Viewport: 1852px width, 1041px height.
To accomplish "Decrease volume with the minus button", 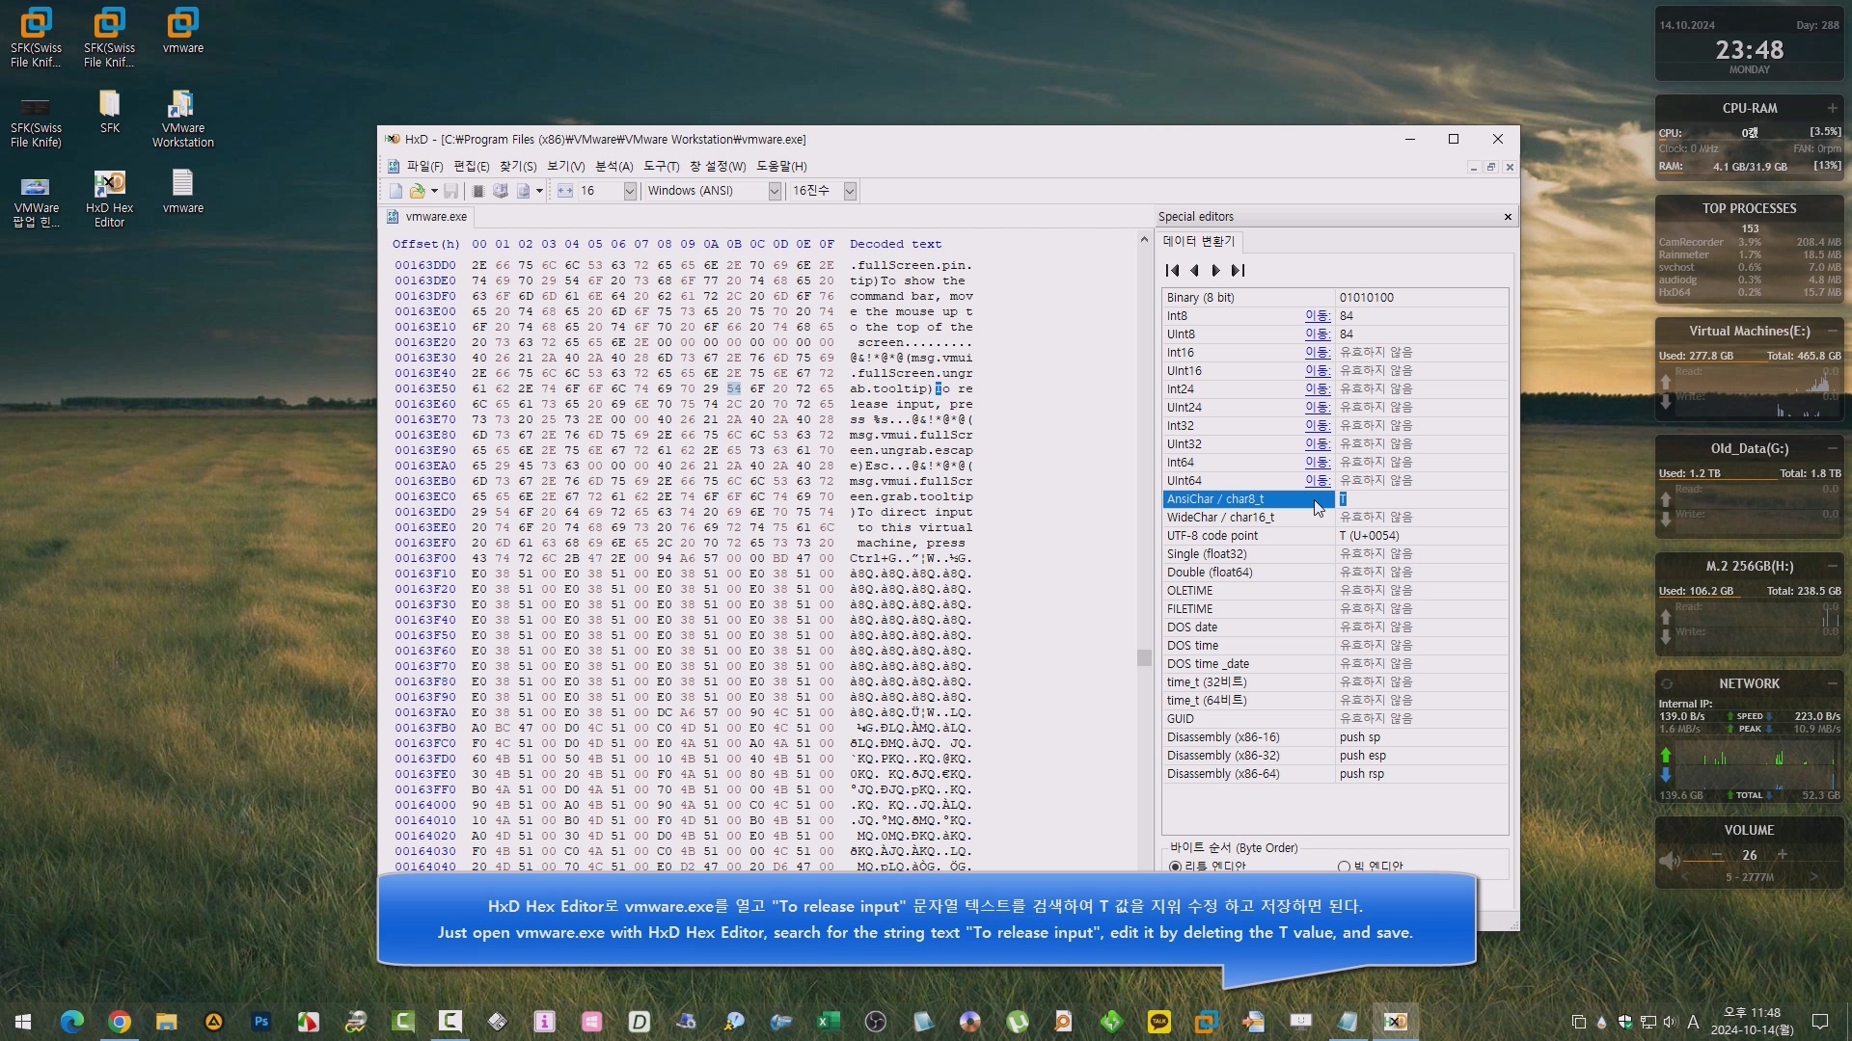I will [x=1717, y=855].
